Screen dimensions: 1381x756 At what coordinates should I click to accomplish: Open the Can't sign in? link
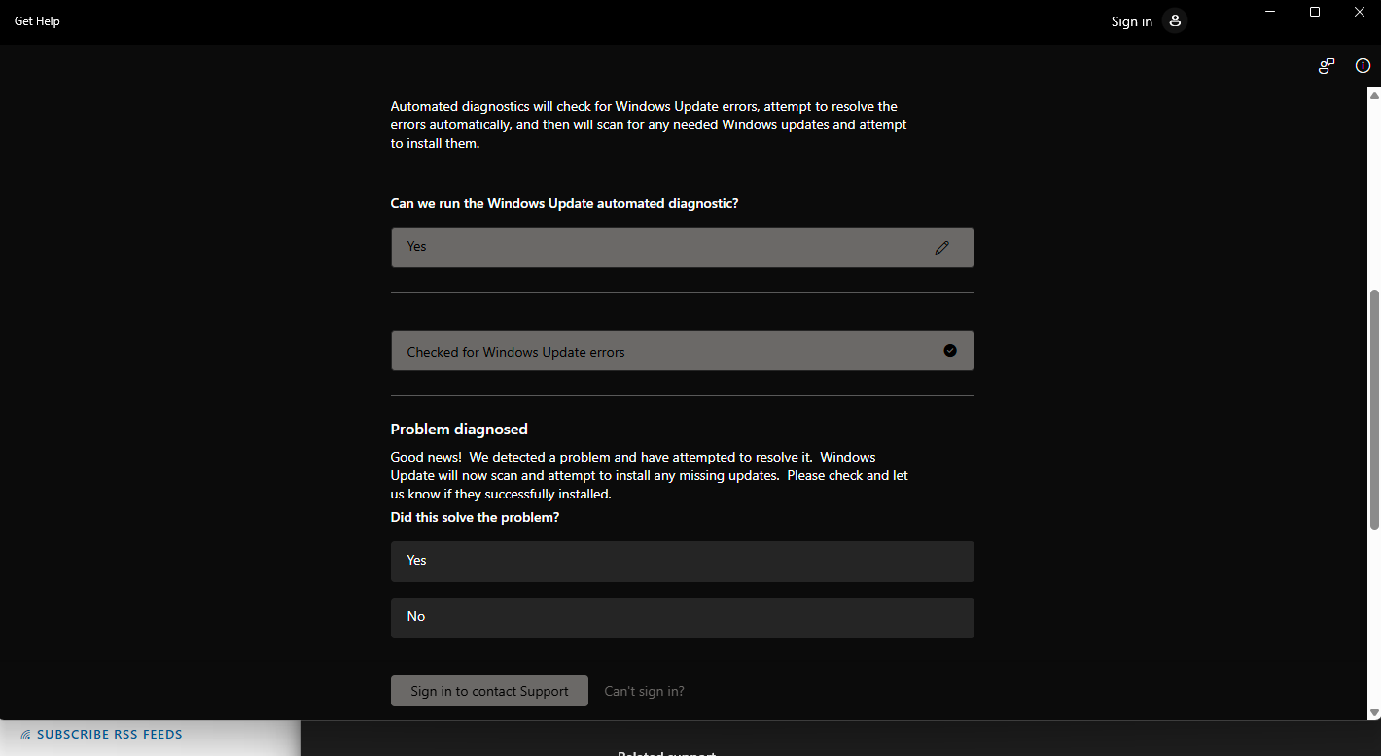(x=644, y=691)
